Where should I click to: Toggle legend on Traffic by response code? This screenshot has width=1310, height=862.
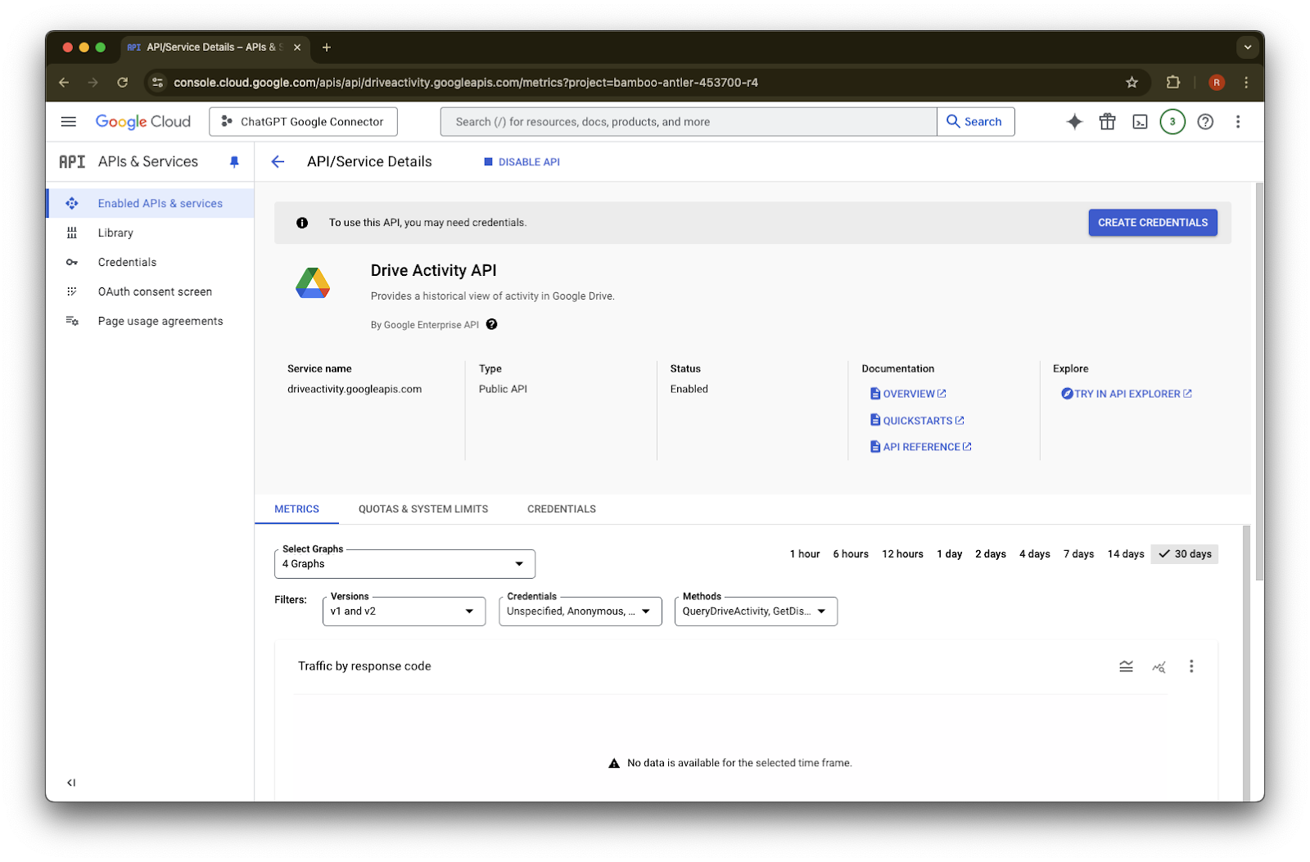click(1127, 666)
